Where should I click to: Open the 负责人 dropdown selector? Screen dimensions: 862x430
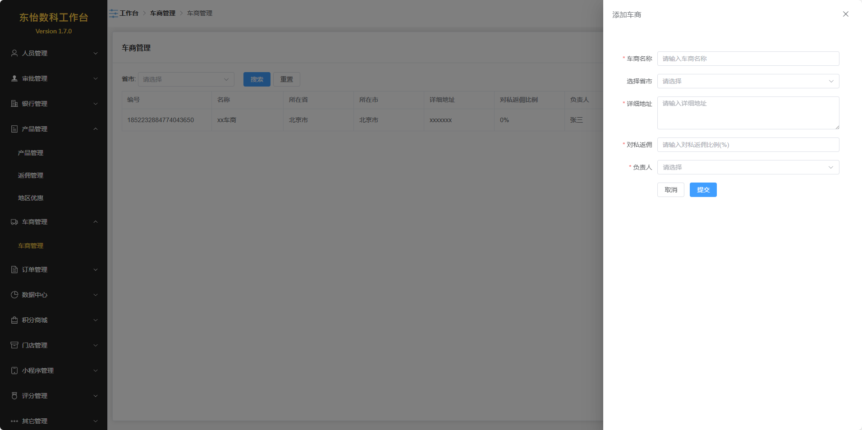pos(748,167)
